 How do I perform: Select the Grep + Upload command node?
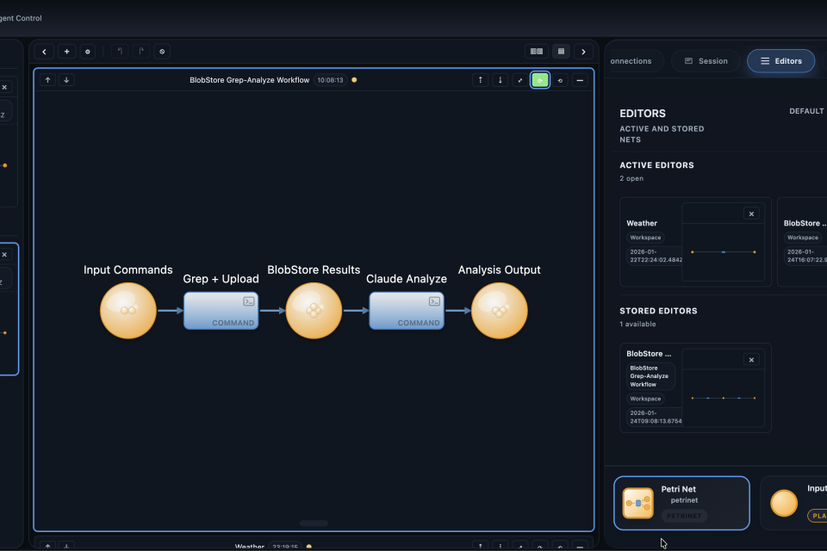[x=221, y=310]
